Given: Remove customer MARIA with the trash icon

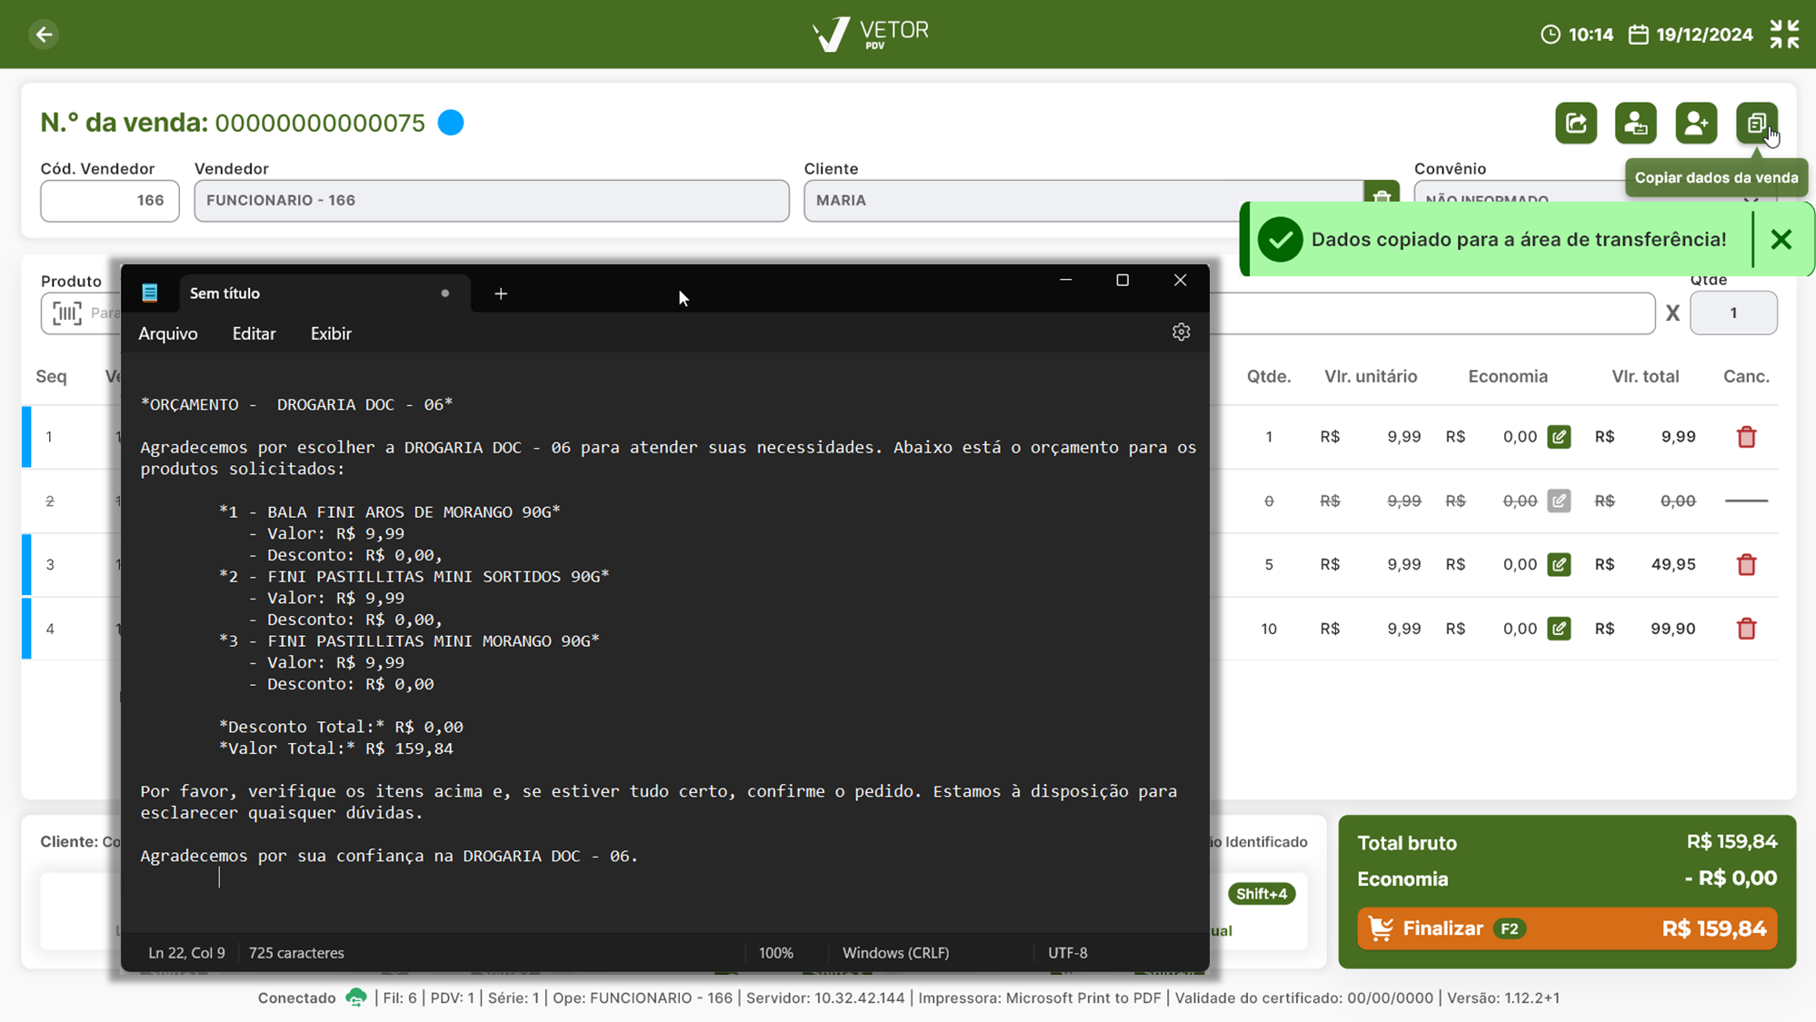Looking at the screenshot, I should pyautogui.click(x=1382, y=193).
